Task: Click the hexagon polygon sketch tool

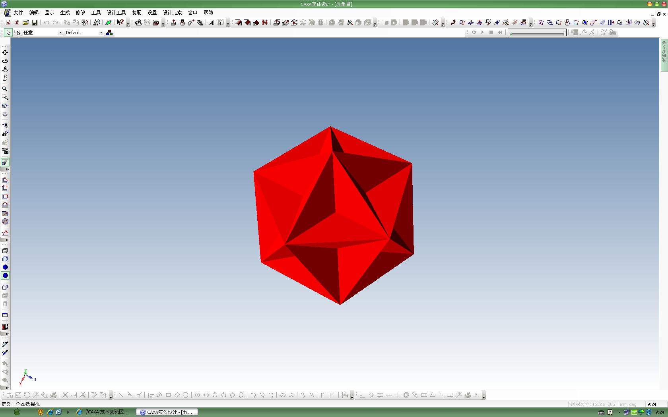Action: coord(186,395)
